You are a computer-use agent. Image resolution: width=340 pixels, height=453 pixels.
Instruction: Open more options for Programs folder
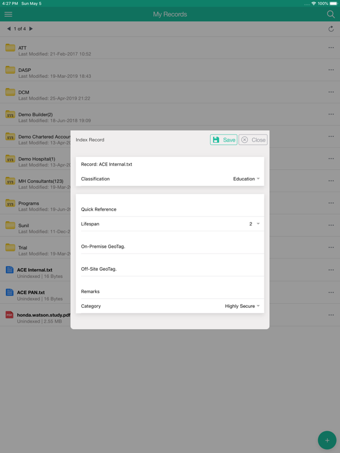(331, 203)
